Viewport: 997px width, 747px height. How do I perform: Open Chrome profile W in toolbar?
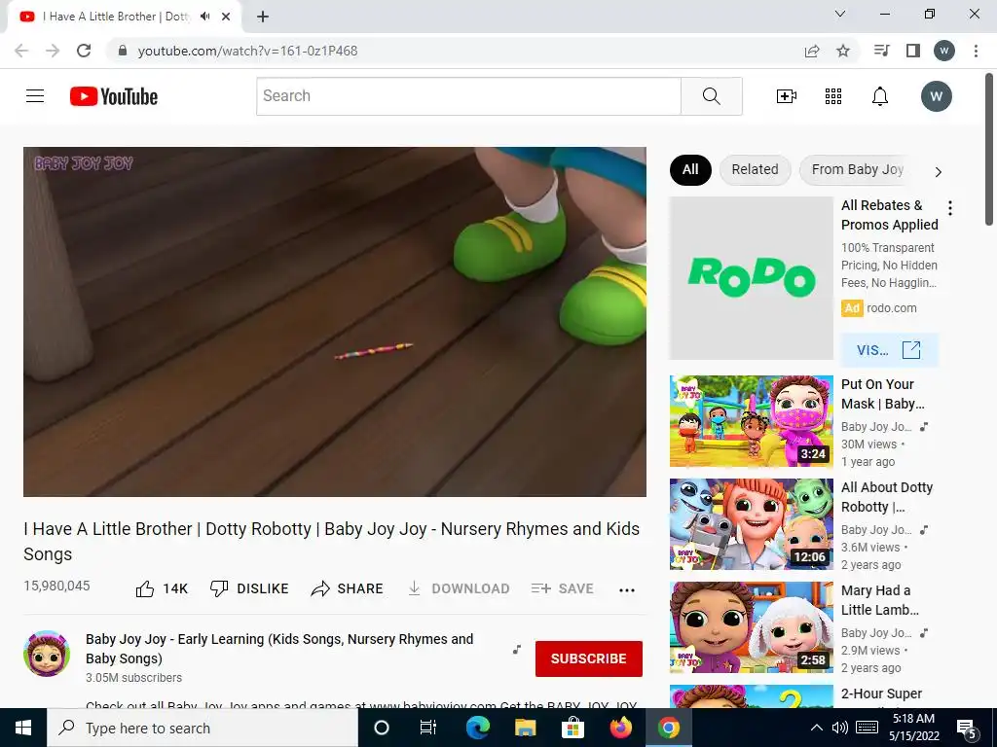tap(944, 51)
